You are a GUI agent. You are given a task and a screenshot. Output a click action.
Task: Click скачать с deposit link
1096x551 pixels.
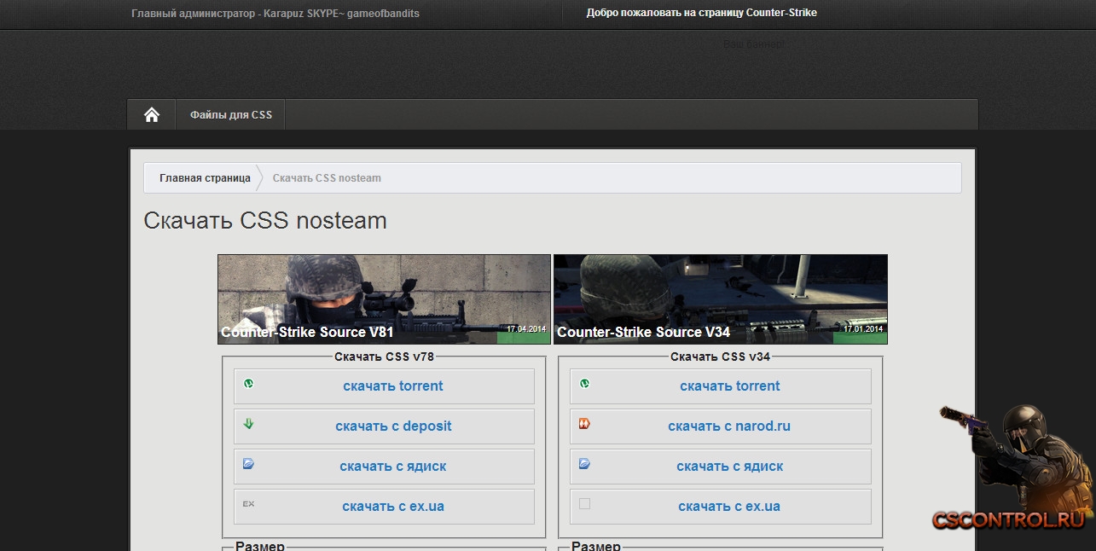393,426
